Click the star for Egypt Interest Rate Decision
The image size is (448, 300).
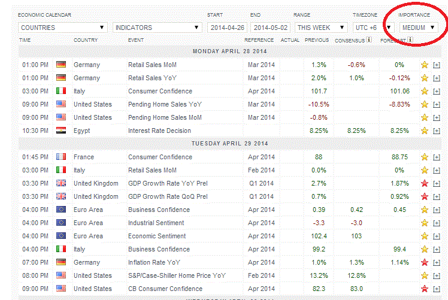tap(425, 131)
